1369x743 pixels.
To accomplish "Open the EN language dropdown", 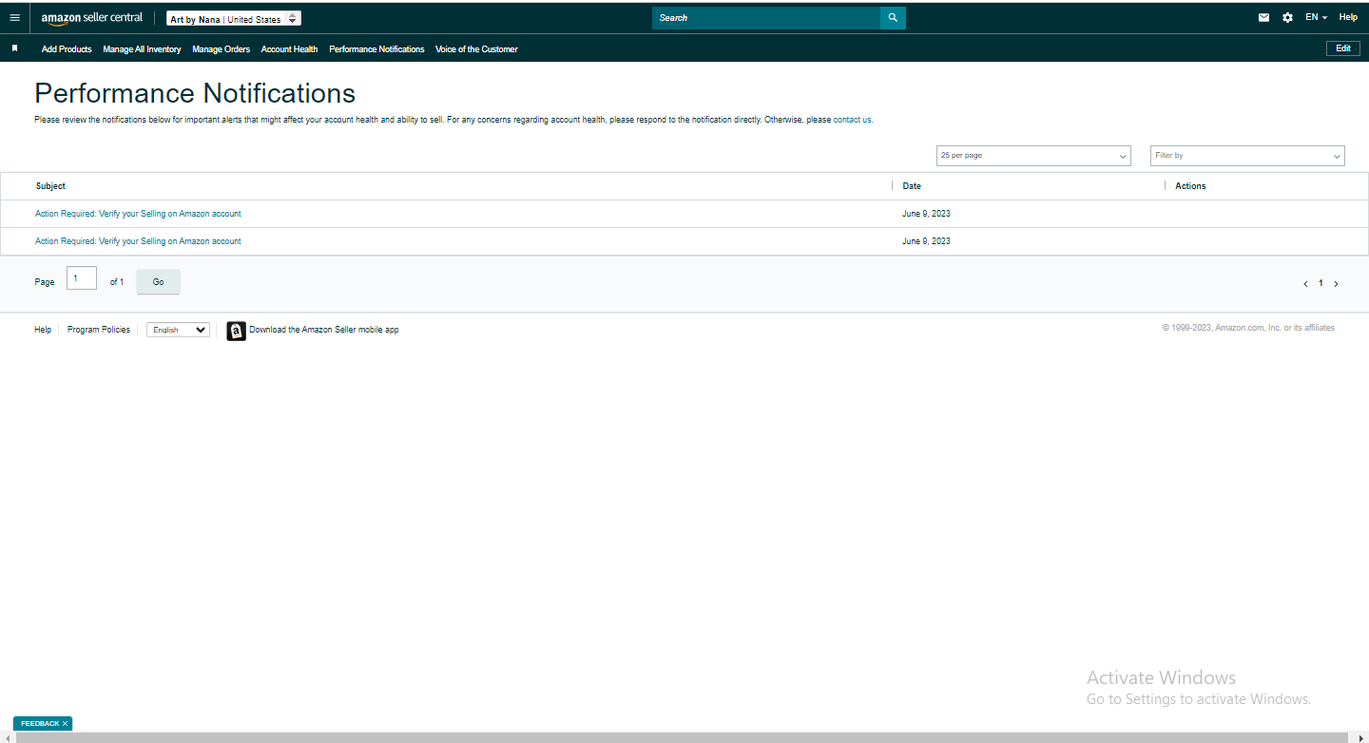I will click(1316, 17).
